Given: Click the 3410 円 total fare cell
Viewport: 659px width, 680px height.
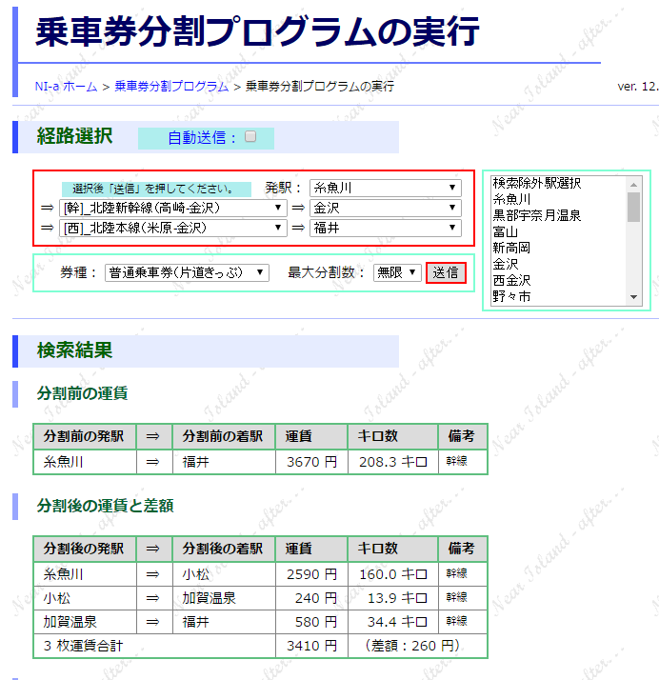Looking at the screenshot, I should (311, 646).
